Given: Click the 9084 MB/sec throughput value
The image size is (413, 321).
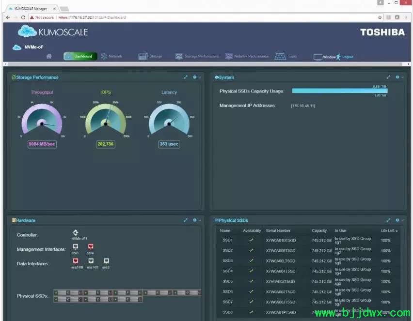Looking at the screenshot, I should point(42,144).
